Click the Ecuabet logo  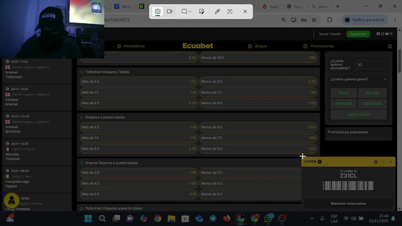[x=198, y=46]
